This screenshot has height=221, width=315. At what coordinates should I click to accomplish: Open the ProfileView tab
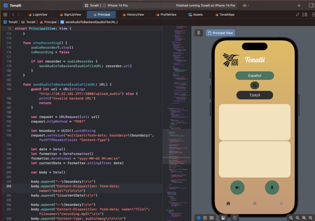[x=166, y=14]
